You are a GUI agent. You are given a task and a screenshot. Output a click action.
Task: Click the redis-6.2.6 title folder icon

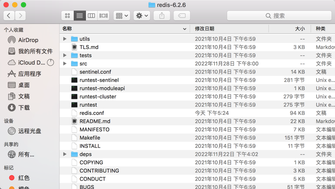152,5
